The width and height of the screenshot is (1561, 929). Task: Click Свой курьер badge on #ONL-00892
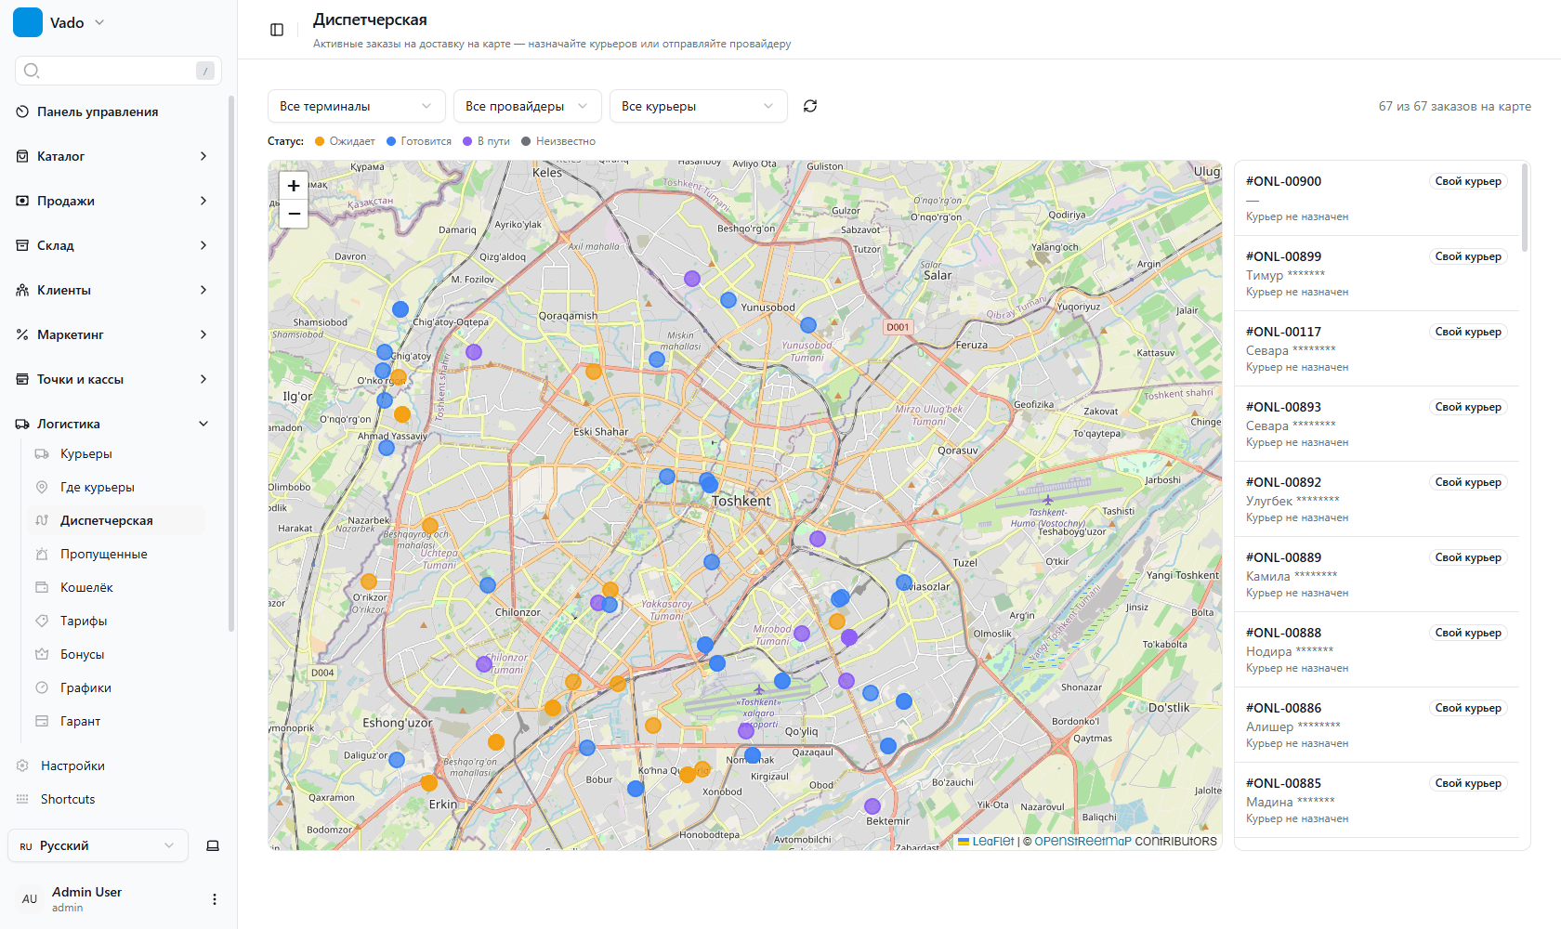[1468, 482]
